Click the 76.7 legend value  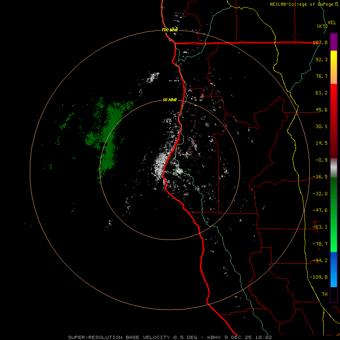pos(321,76)
